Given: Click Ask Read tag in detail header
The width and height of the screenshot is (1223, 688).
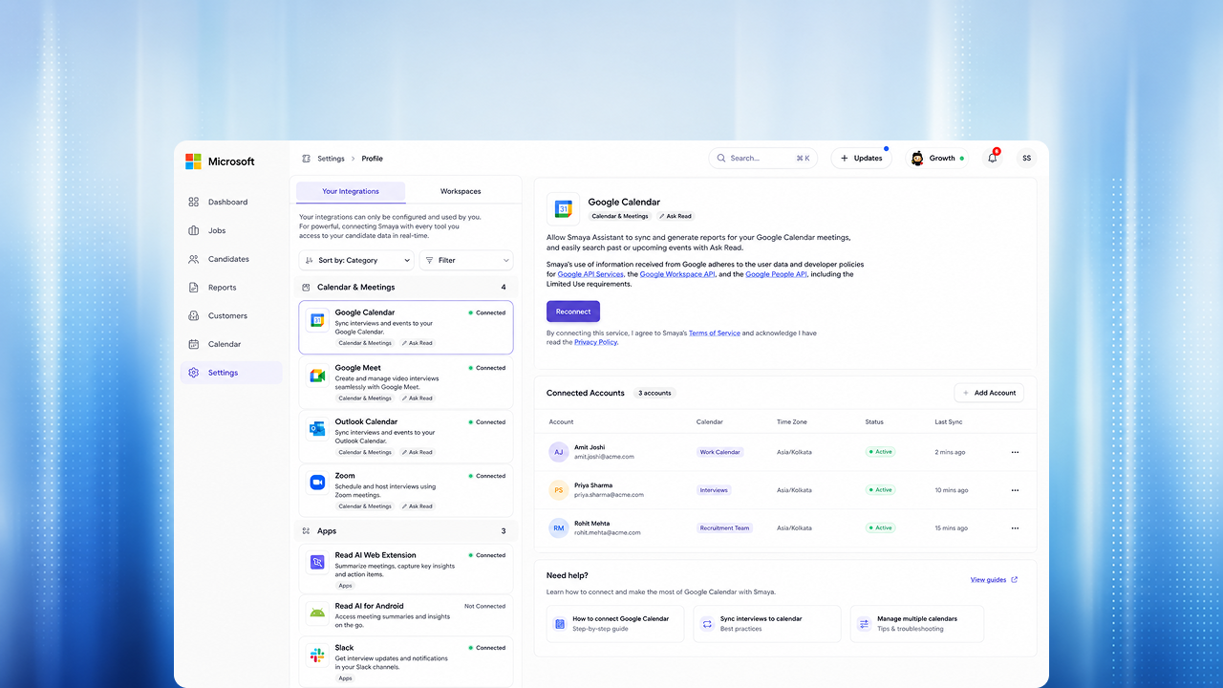Looking at the screenshot, I should point(676,216).
